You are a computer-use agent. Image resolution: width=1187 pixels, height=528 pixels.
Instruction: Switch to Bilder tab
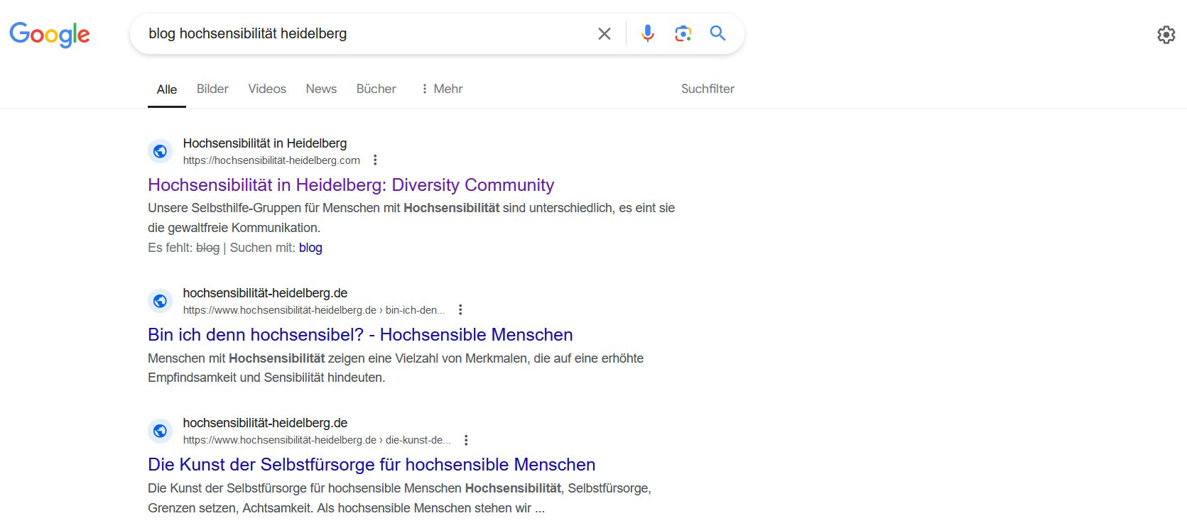click(x=212, y=89)
